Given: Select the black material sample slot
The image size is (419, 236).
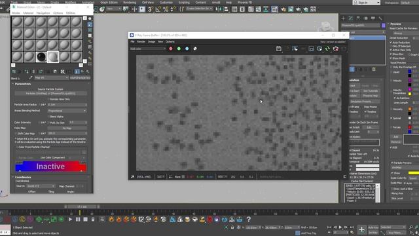Looking at the screenshot, I should click(41, 57).
